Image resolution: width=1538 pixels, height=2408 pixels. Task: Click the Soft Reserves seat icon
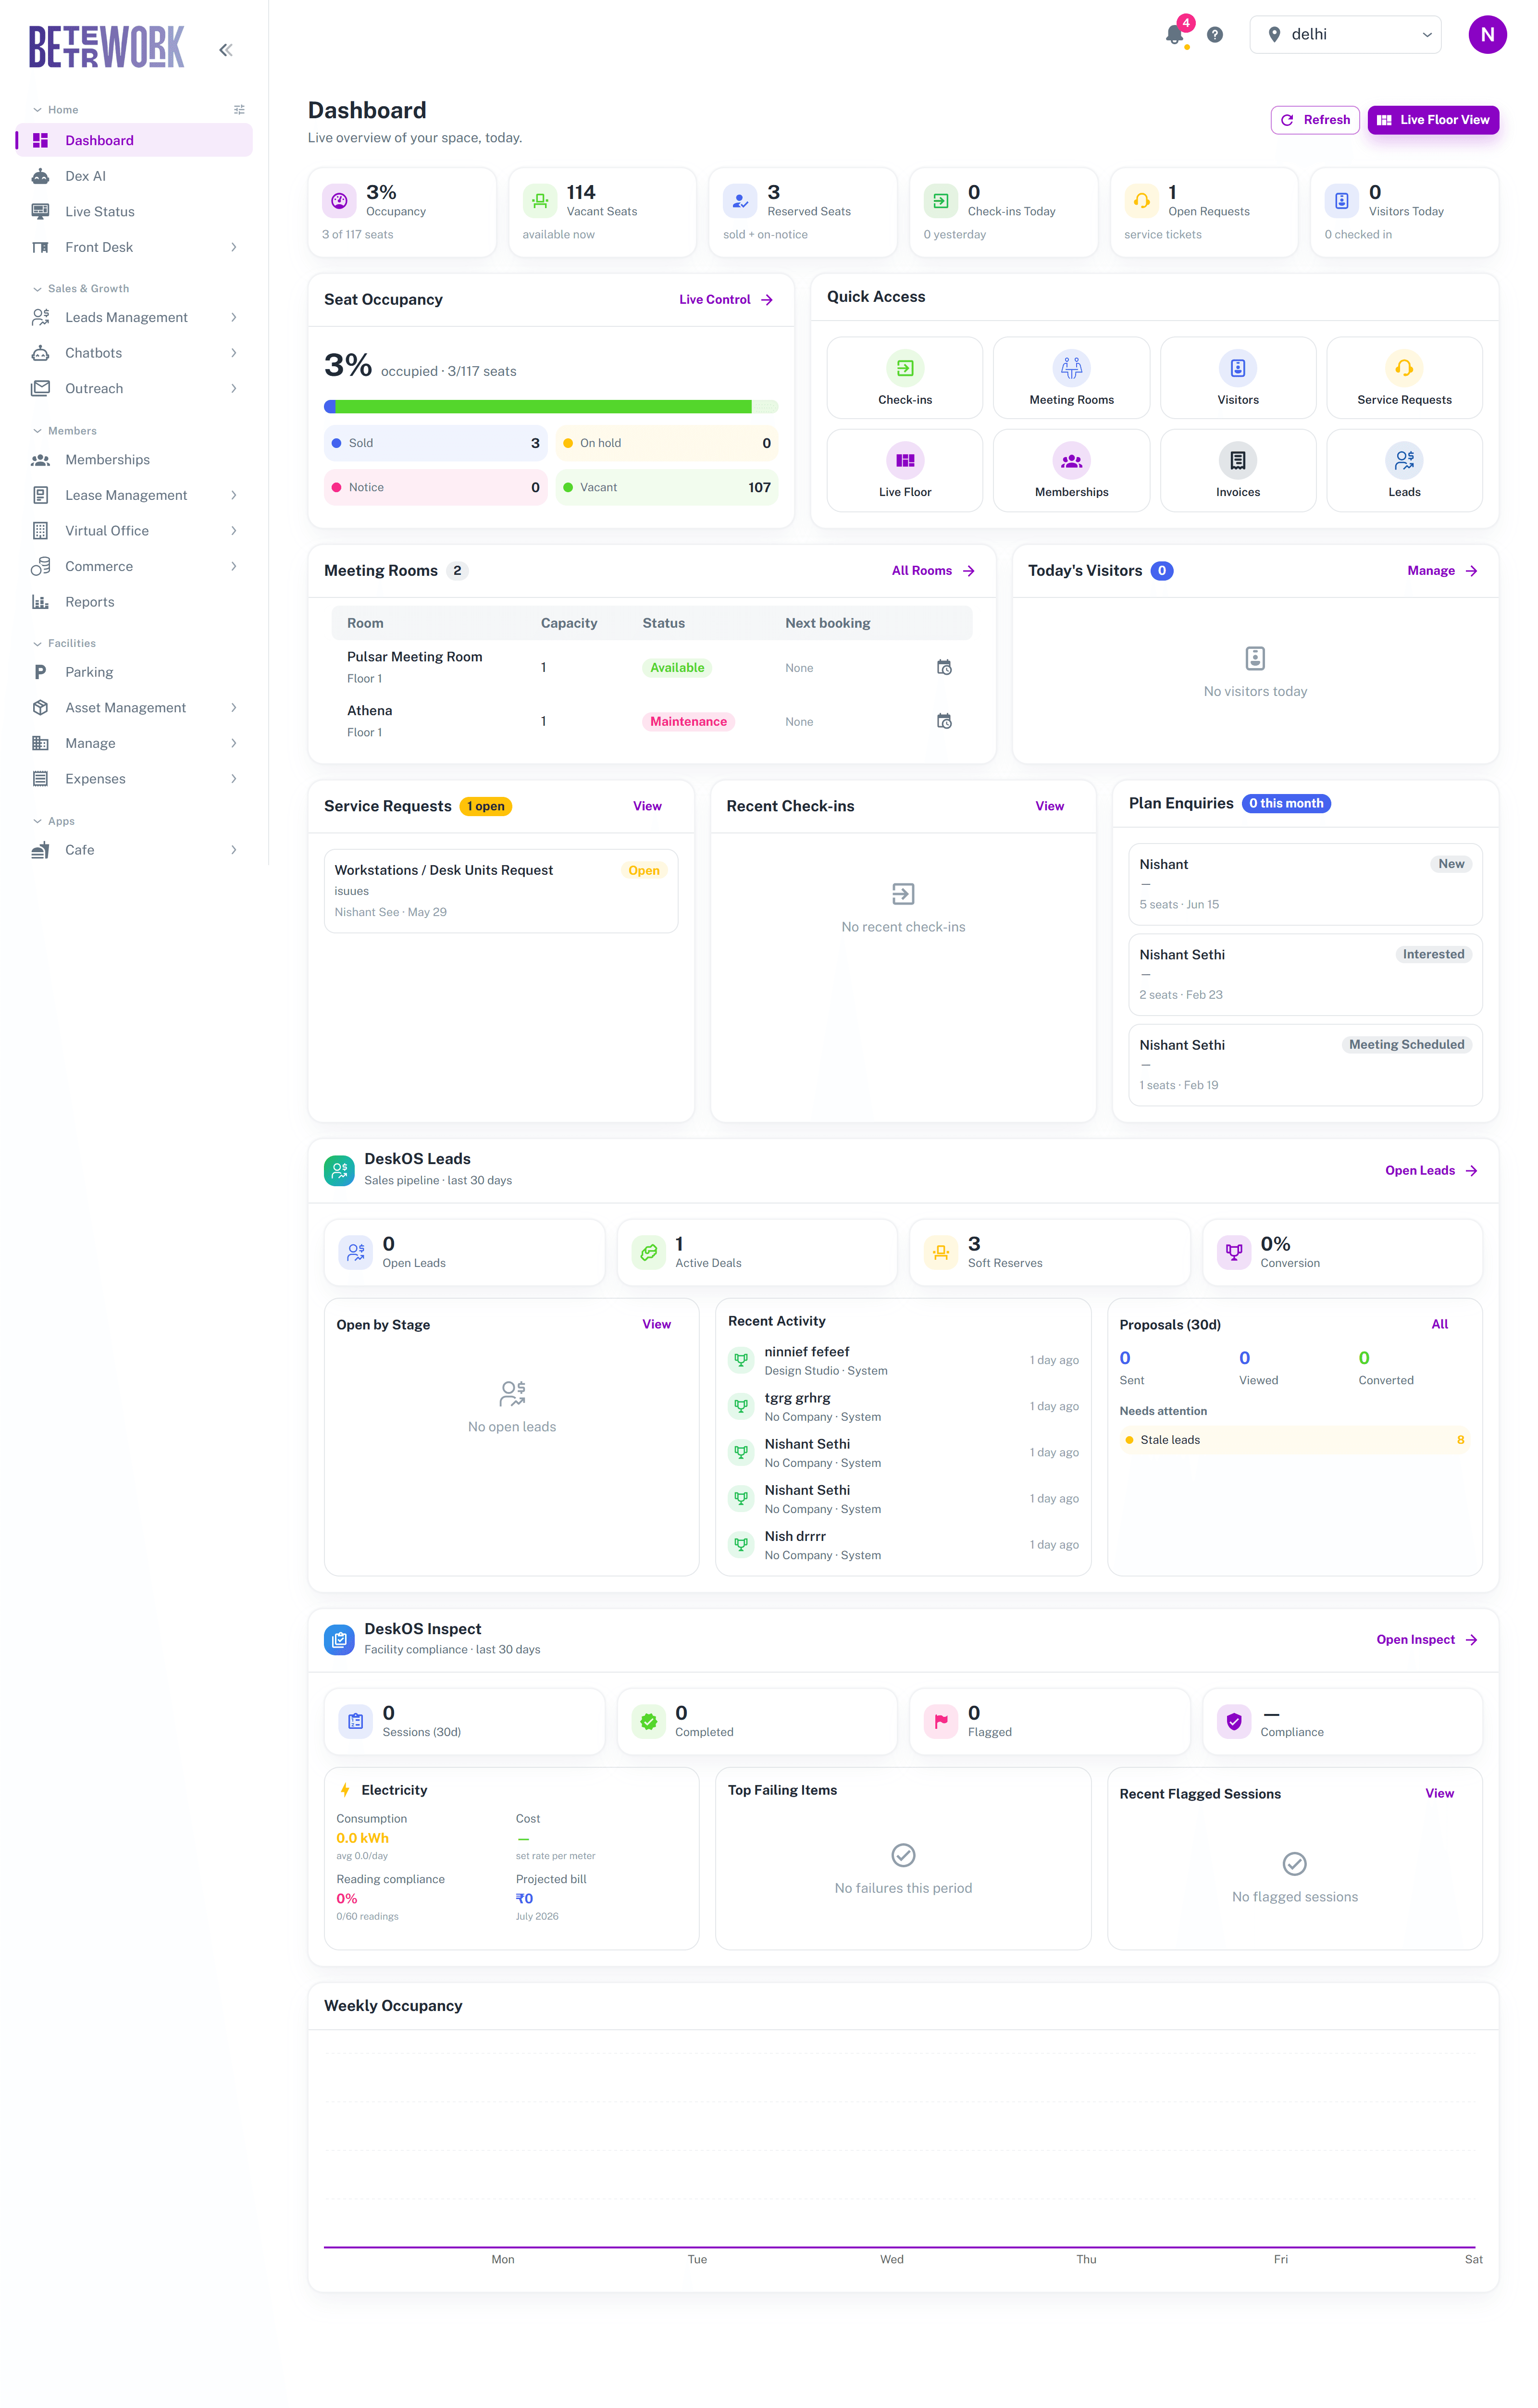(941, 1252)
